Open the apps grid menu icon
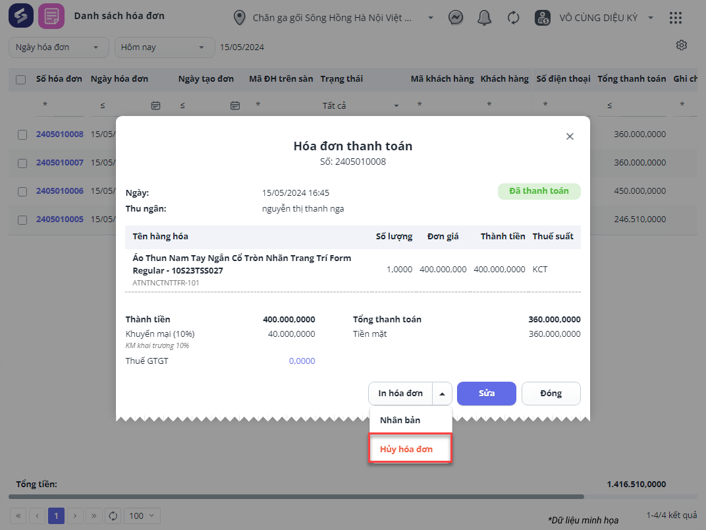 pos(676,18)
